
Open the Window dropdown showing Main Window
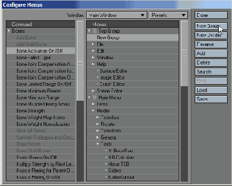pyautogui.click(x=117, y=15)
